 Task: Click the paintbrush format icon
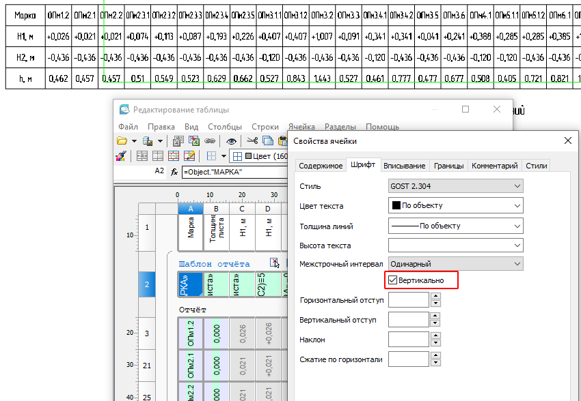121,156
